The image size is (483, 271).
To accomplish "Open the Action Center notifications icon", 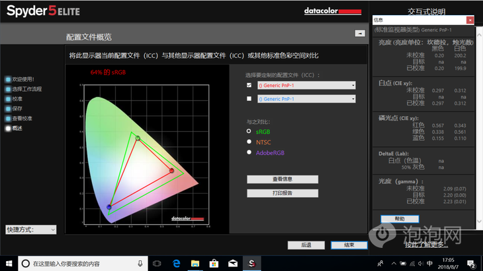I will click(x=471, y=263).
